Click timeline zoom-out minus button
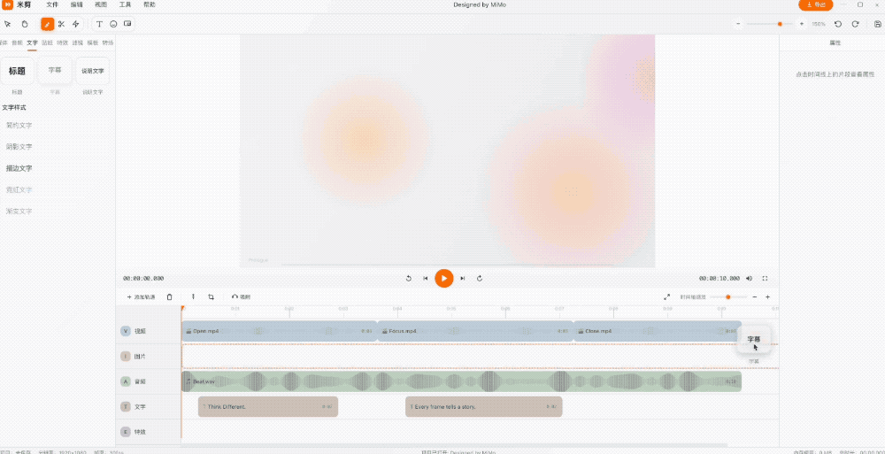 [x=755, y=297]
